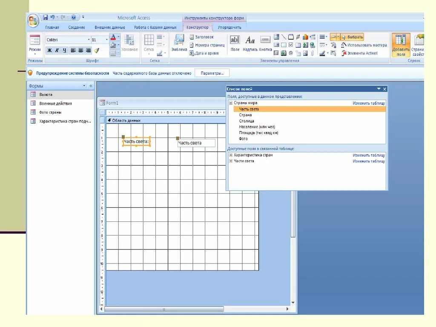Open the font size 11 dropdown
Screen dimensions: 436x327
106,40
